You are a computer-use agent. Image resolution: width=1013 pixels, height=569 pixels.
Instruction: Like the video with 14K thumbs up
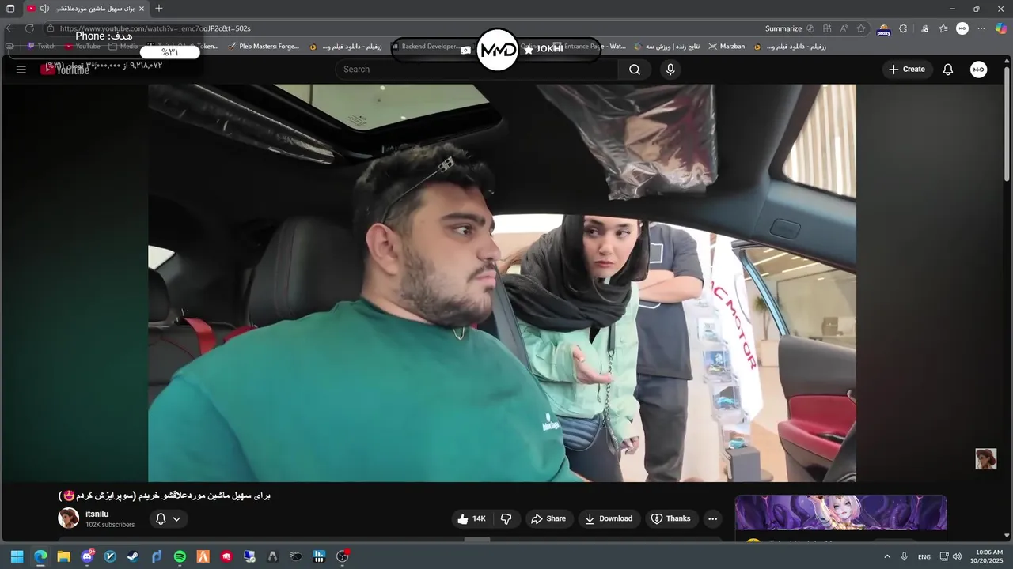click(x=472, y=518)
